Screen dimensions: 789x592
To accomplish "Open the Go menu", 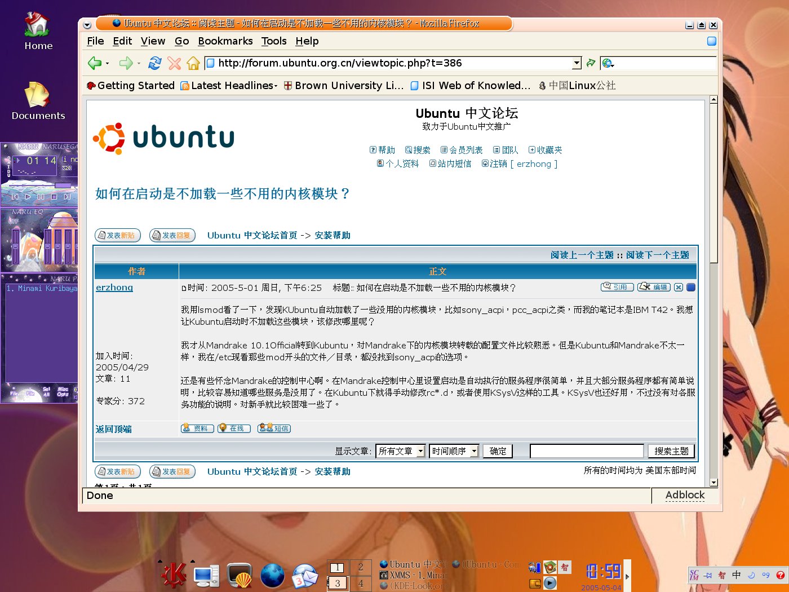I will (181, 41).
